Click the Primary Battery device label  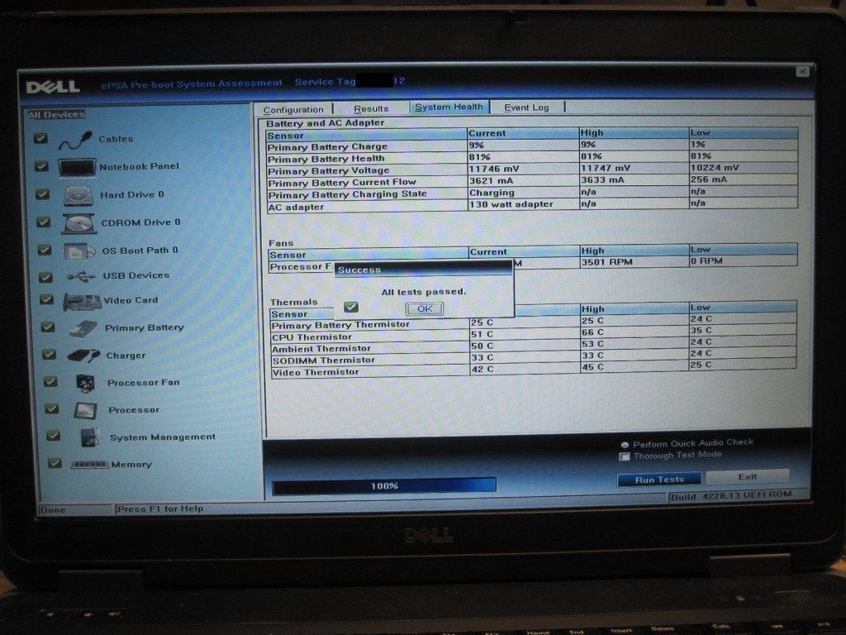[145, 327]
